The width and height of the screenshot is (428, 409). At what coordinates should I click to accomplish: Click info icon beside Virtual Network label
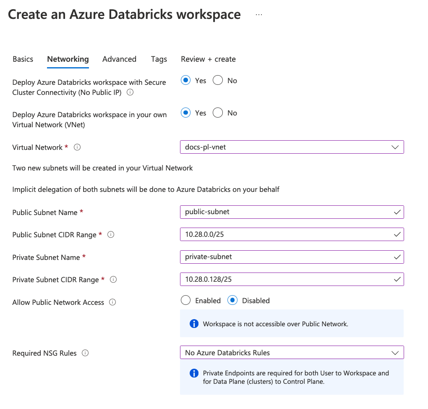(x=77, y=147)
